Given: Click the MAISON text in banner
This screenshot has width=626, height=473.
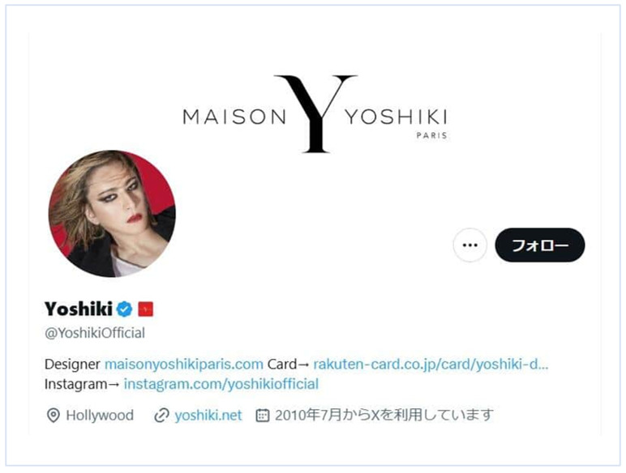Looking at the screenshot, I should (234, 117).
